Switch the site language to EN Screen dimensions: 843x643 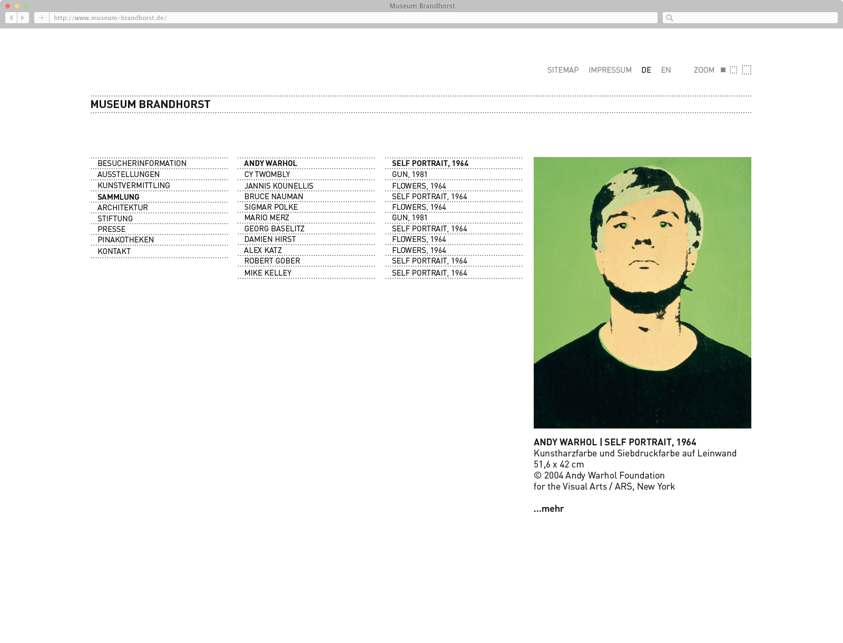click(666, 70)
